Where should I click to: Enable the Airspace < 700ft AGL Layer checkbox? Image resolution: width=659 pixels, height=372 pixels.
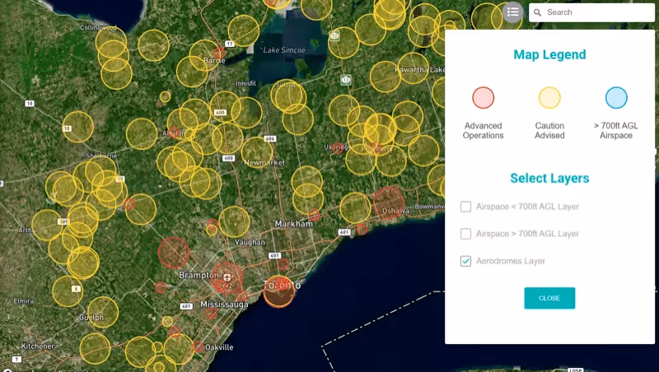click(x=466, y=207)
